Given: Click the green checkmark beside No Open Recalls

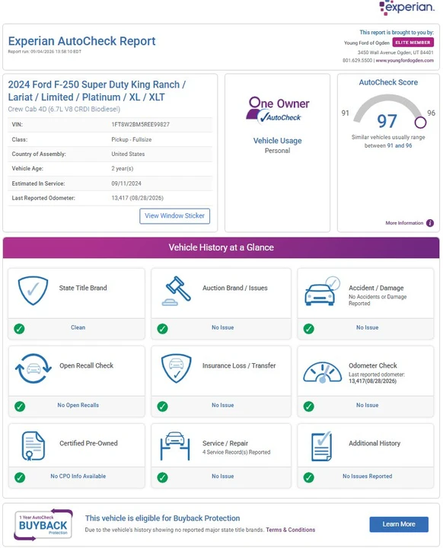Looking at the screenshot, I should 20,406.
